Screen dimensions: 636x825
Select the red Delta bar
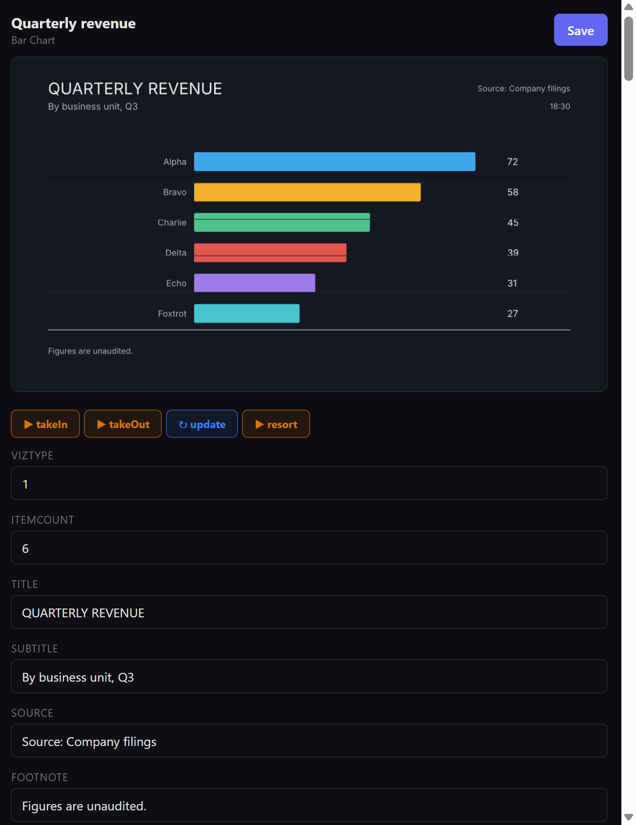coord(270,253)
